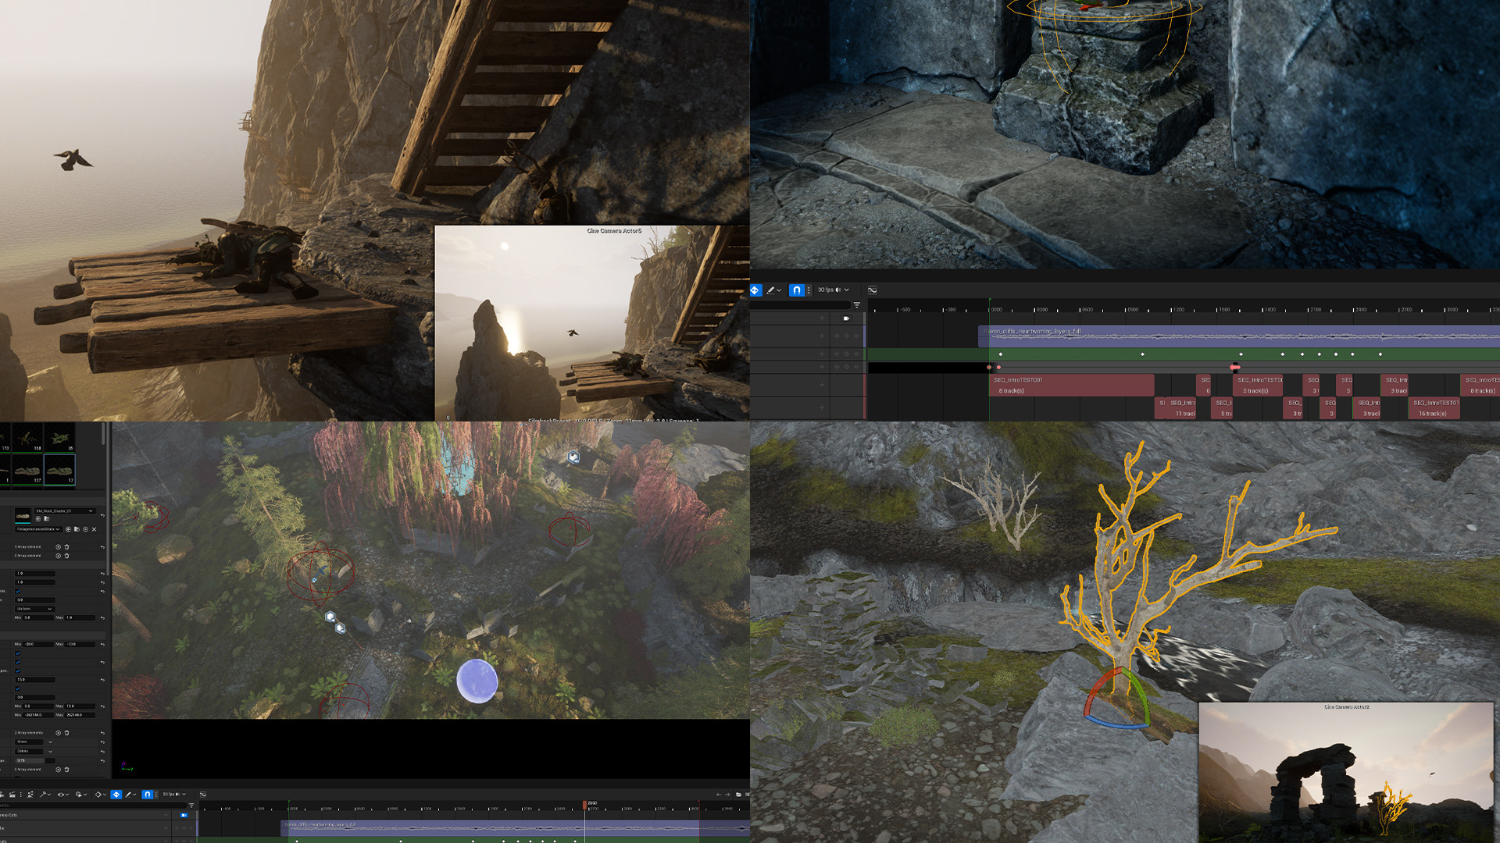The width and height of the screenshot is (1500, 843).
Task: Toggle auto-key button in lower Sequencer toolbar
Action: 116,795
